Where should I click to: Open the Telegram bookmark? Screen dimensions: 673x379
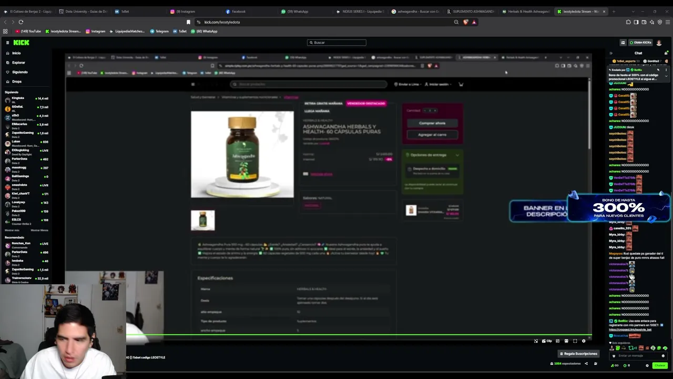click(x=159, y=31)
